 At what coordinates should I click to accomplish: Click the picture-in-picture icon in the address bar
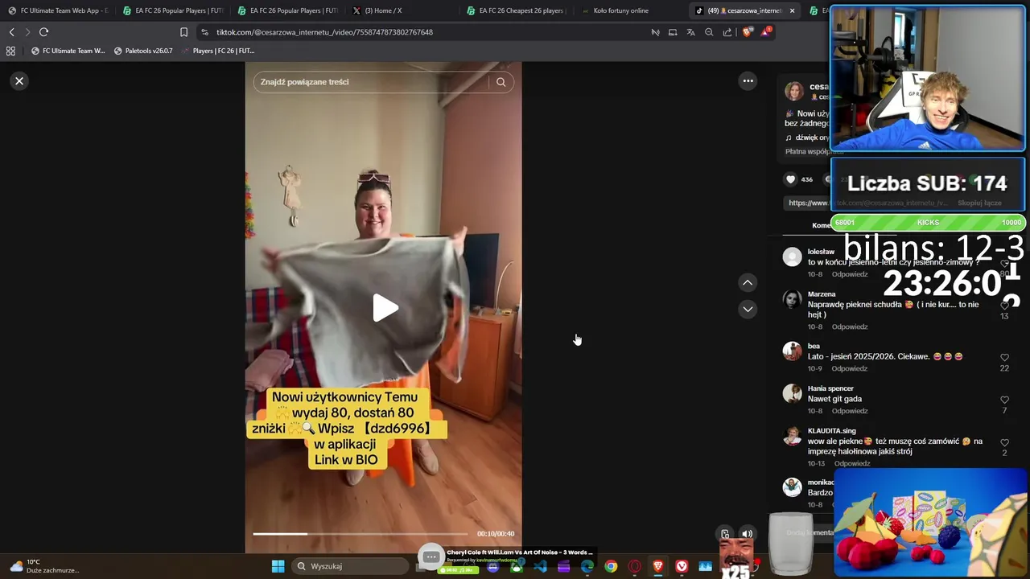coord(673,32)
